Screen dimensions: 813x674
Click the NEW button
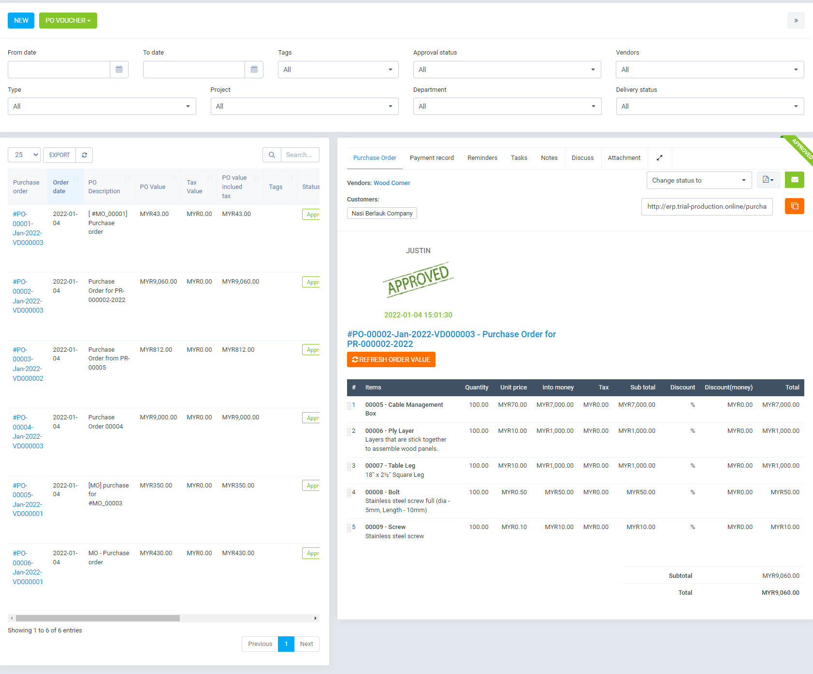(21, 20)
